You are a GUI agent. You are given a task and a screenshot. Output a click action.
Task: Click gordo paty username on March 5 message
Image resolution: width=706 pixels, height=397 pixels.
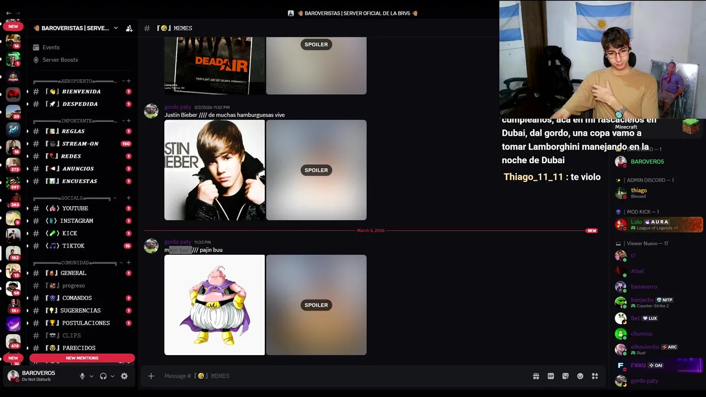click(x=178, y=242)
